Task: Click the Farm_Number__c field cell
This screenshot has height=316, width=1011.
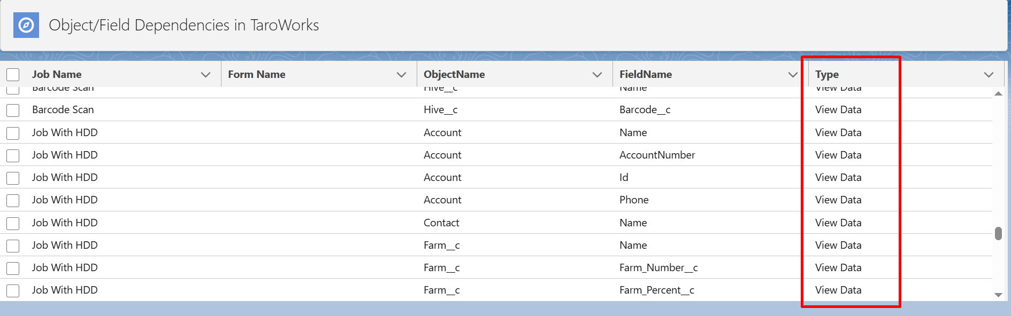Action: click(x=658, y=267)
